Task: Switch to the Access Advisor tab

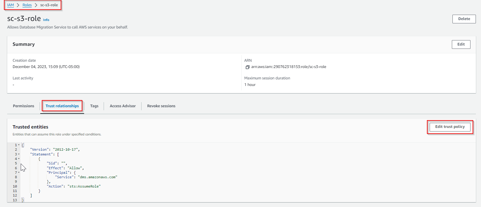Action: tap(123, 106)
